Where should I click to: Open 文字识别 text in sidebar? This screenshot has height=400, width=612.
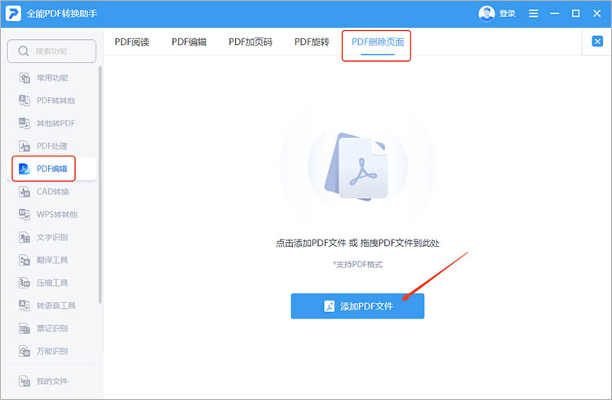(52, 237)
